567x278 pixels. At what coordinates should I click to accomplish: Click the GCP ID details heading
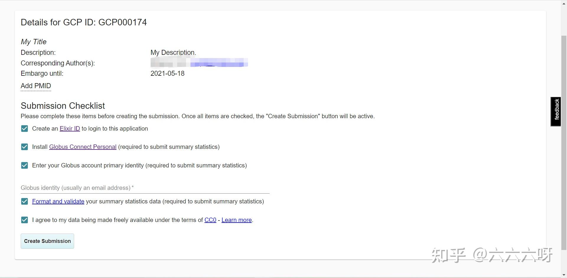84,22
